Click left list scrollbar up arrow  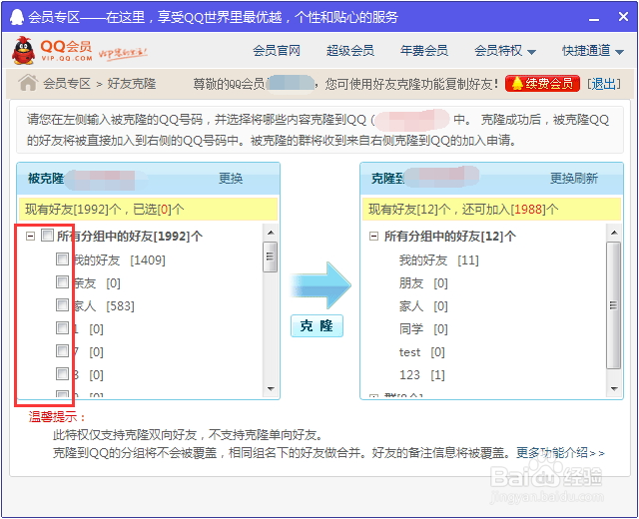tap(271, 233)
